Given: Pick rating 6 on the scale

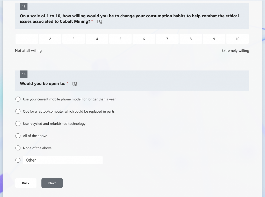Looking at the screenshot, I should click(144, 39).
